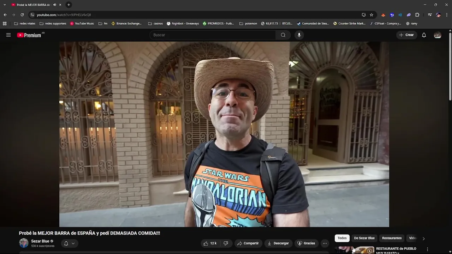Open the notifications bell in YouTube header
The height and width of the screenshot is (254, 452).
[x=424, y=35]
